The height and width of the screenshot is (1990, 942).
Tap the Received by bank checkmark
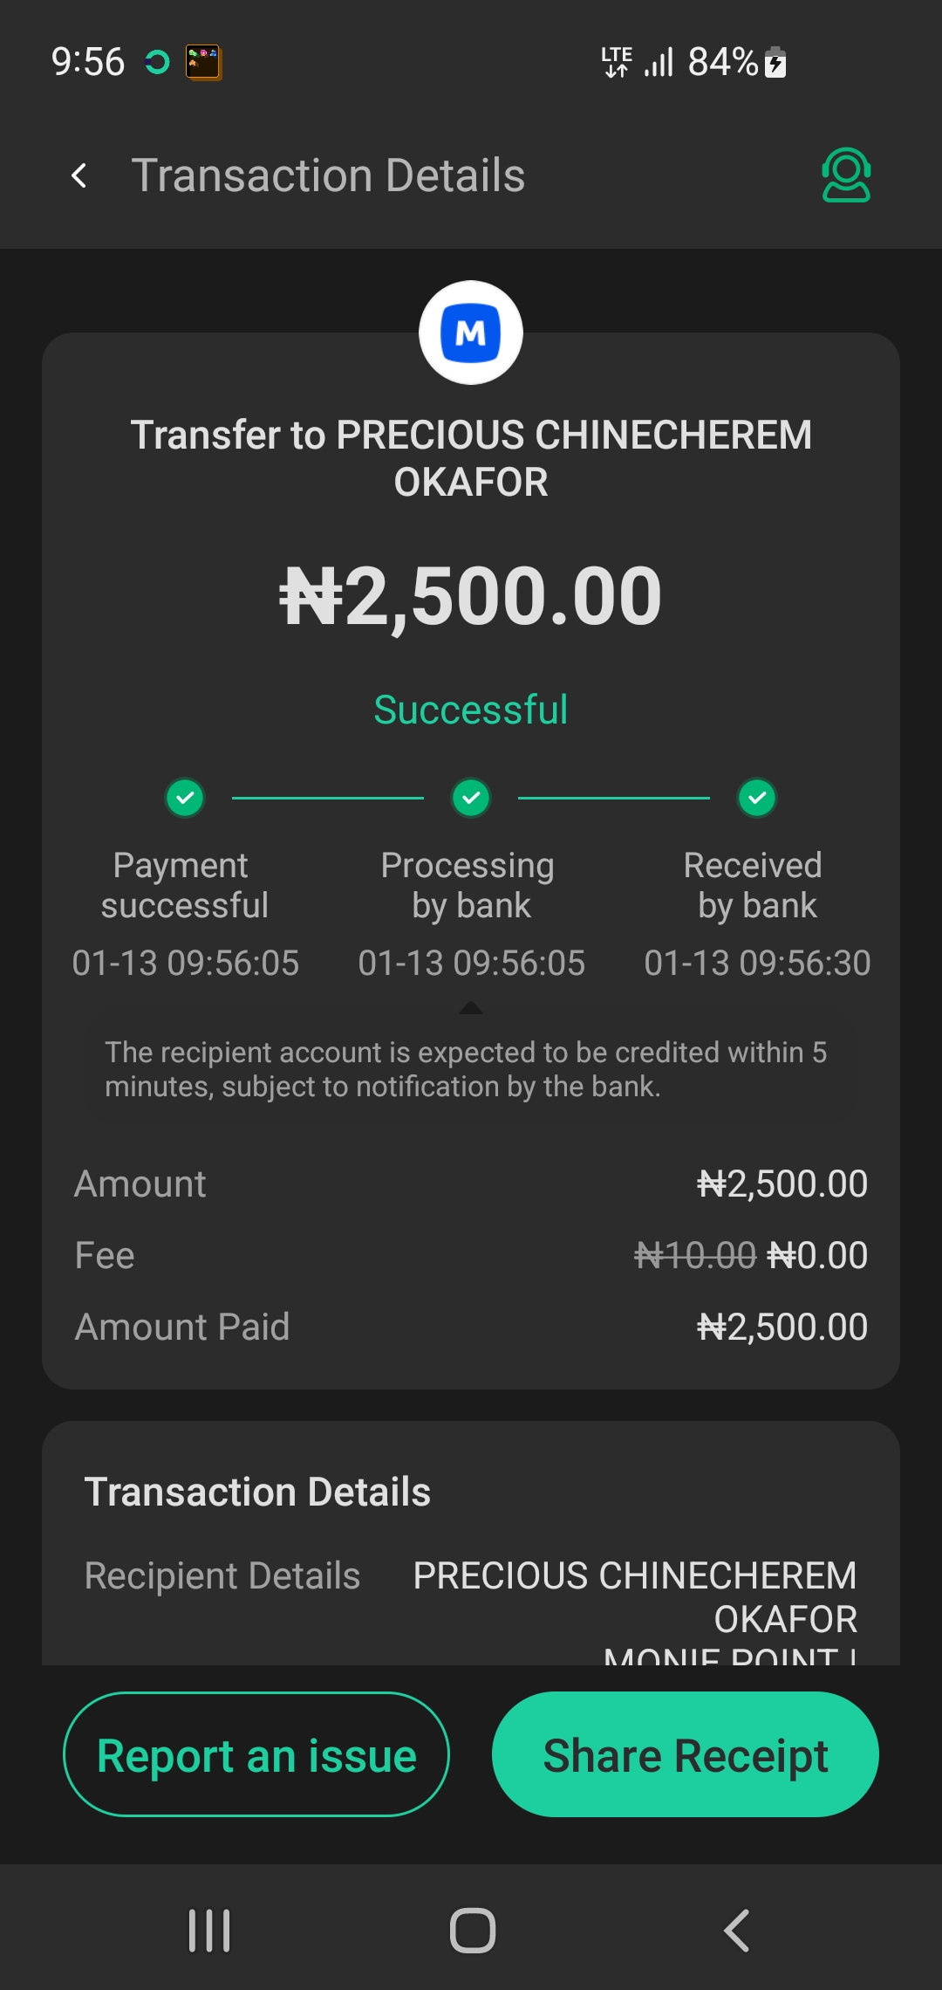(757, 798)
